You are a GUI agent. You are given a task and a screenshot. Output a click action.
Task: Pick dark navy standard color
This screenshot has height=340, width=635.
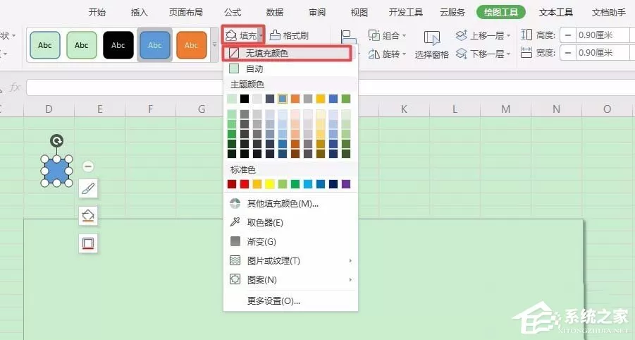pyautogui.click(x=333, y=184)
